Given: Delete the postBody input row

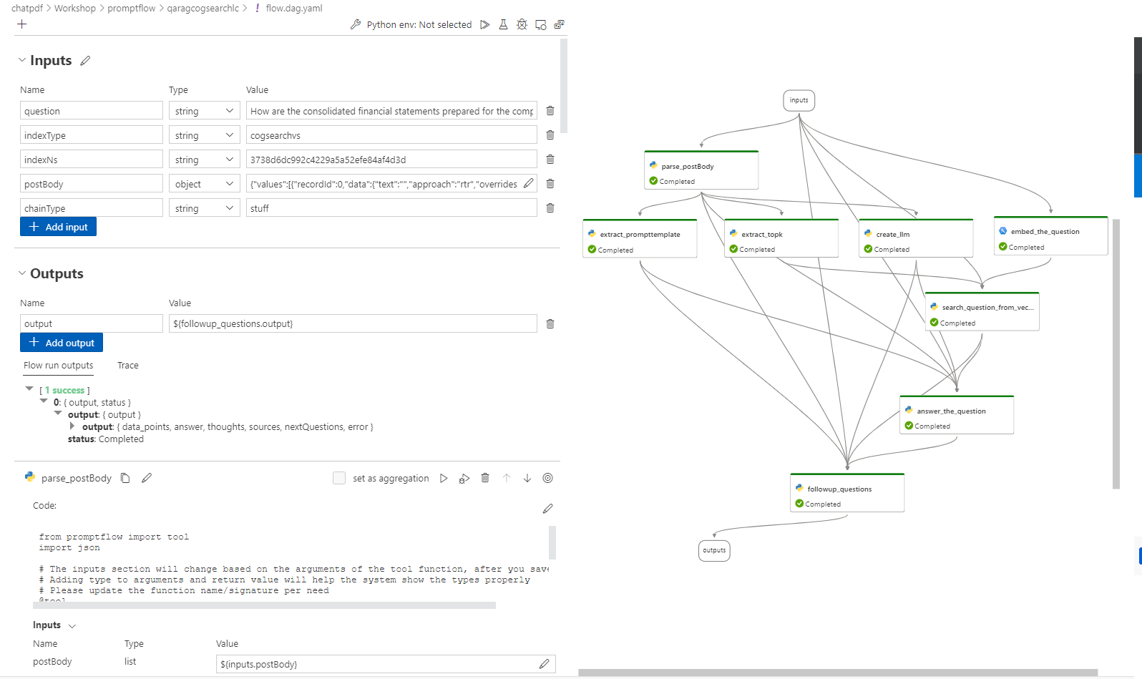Looking at the screenshot, I should [x=550, y=184].
